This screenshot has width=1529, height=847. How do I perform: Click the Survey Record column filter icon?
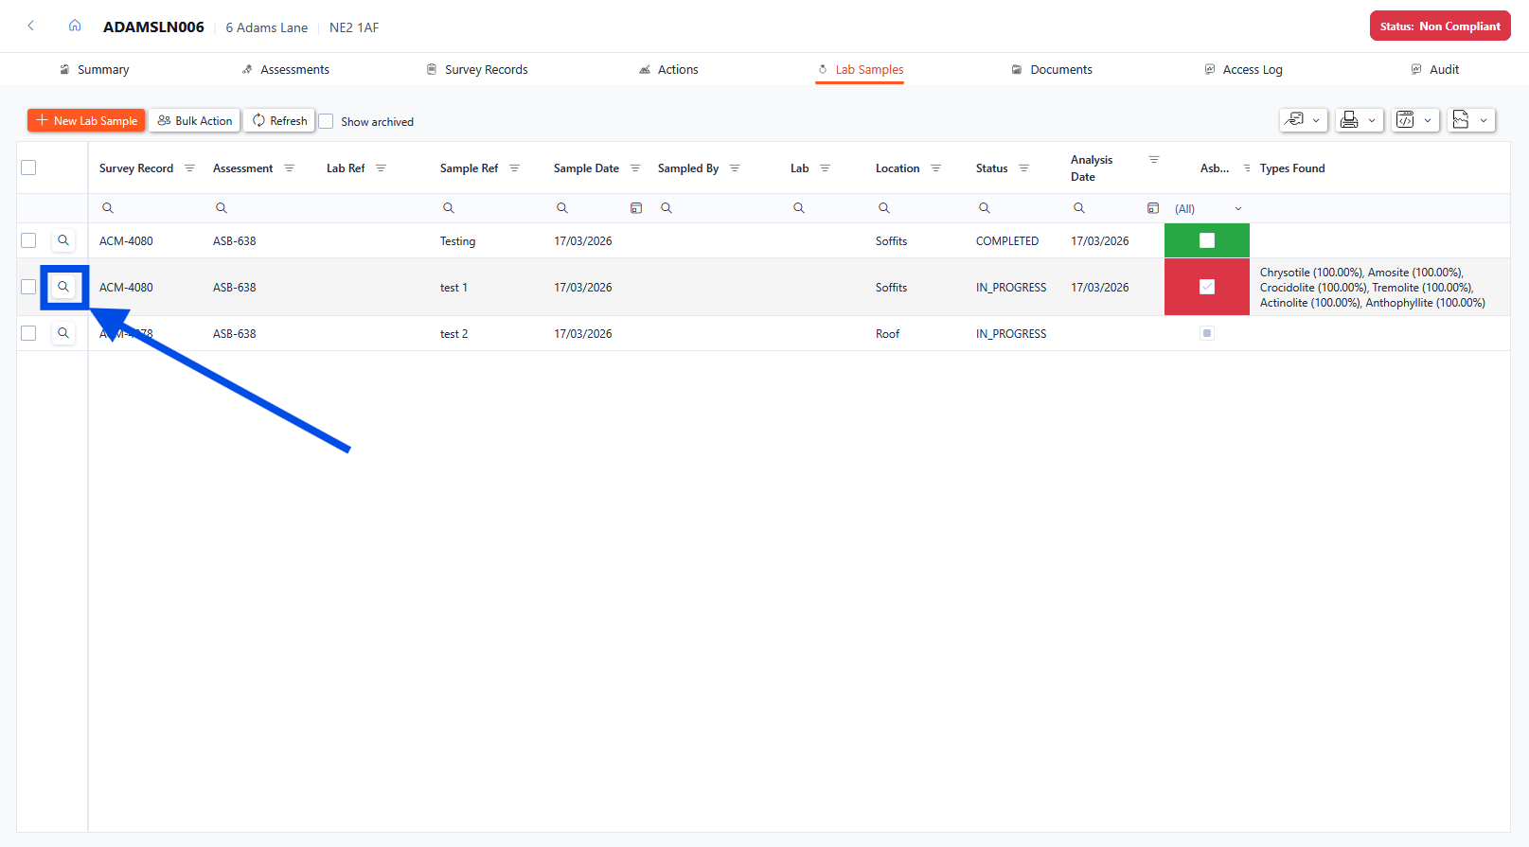[x=189, y=168]
